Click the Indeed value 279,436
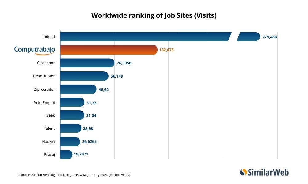Viewport: 308px width, 184px height. coord(269,37)
